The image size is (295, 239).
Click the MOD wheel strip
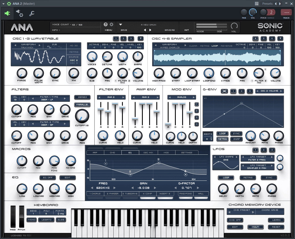pyautogui.click(x=13, y=217)
